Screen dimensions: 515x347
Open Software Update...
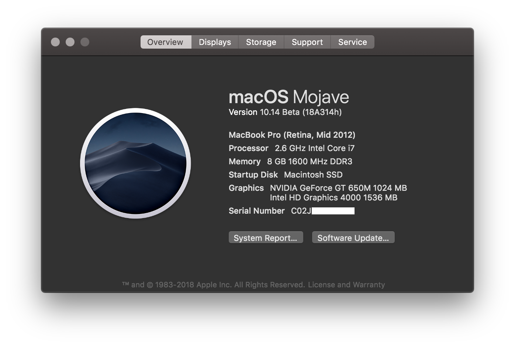[x=353, y=238]
